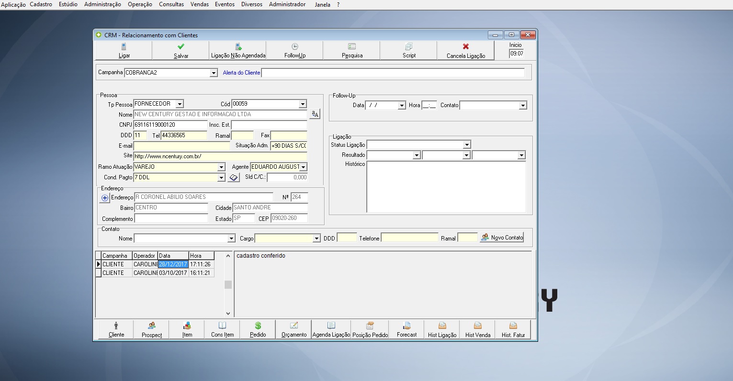Click the Site field with ncentury URL
This screenshot has width=733, height=381.
tap(220, 156)
